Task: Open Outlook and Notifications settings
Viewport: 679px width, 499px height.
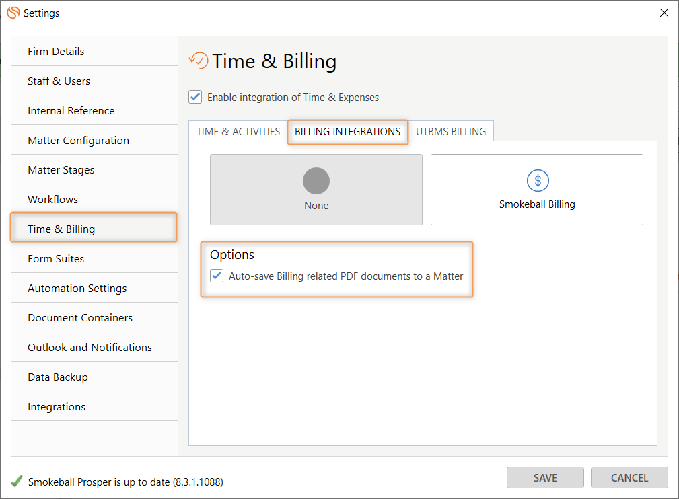Action: 89,347
